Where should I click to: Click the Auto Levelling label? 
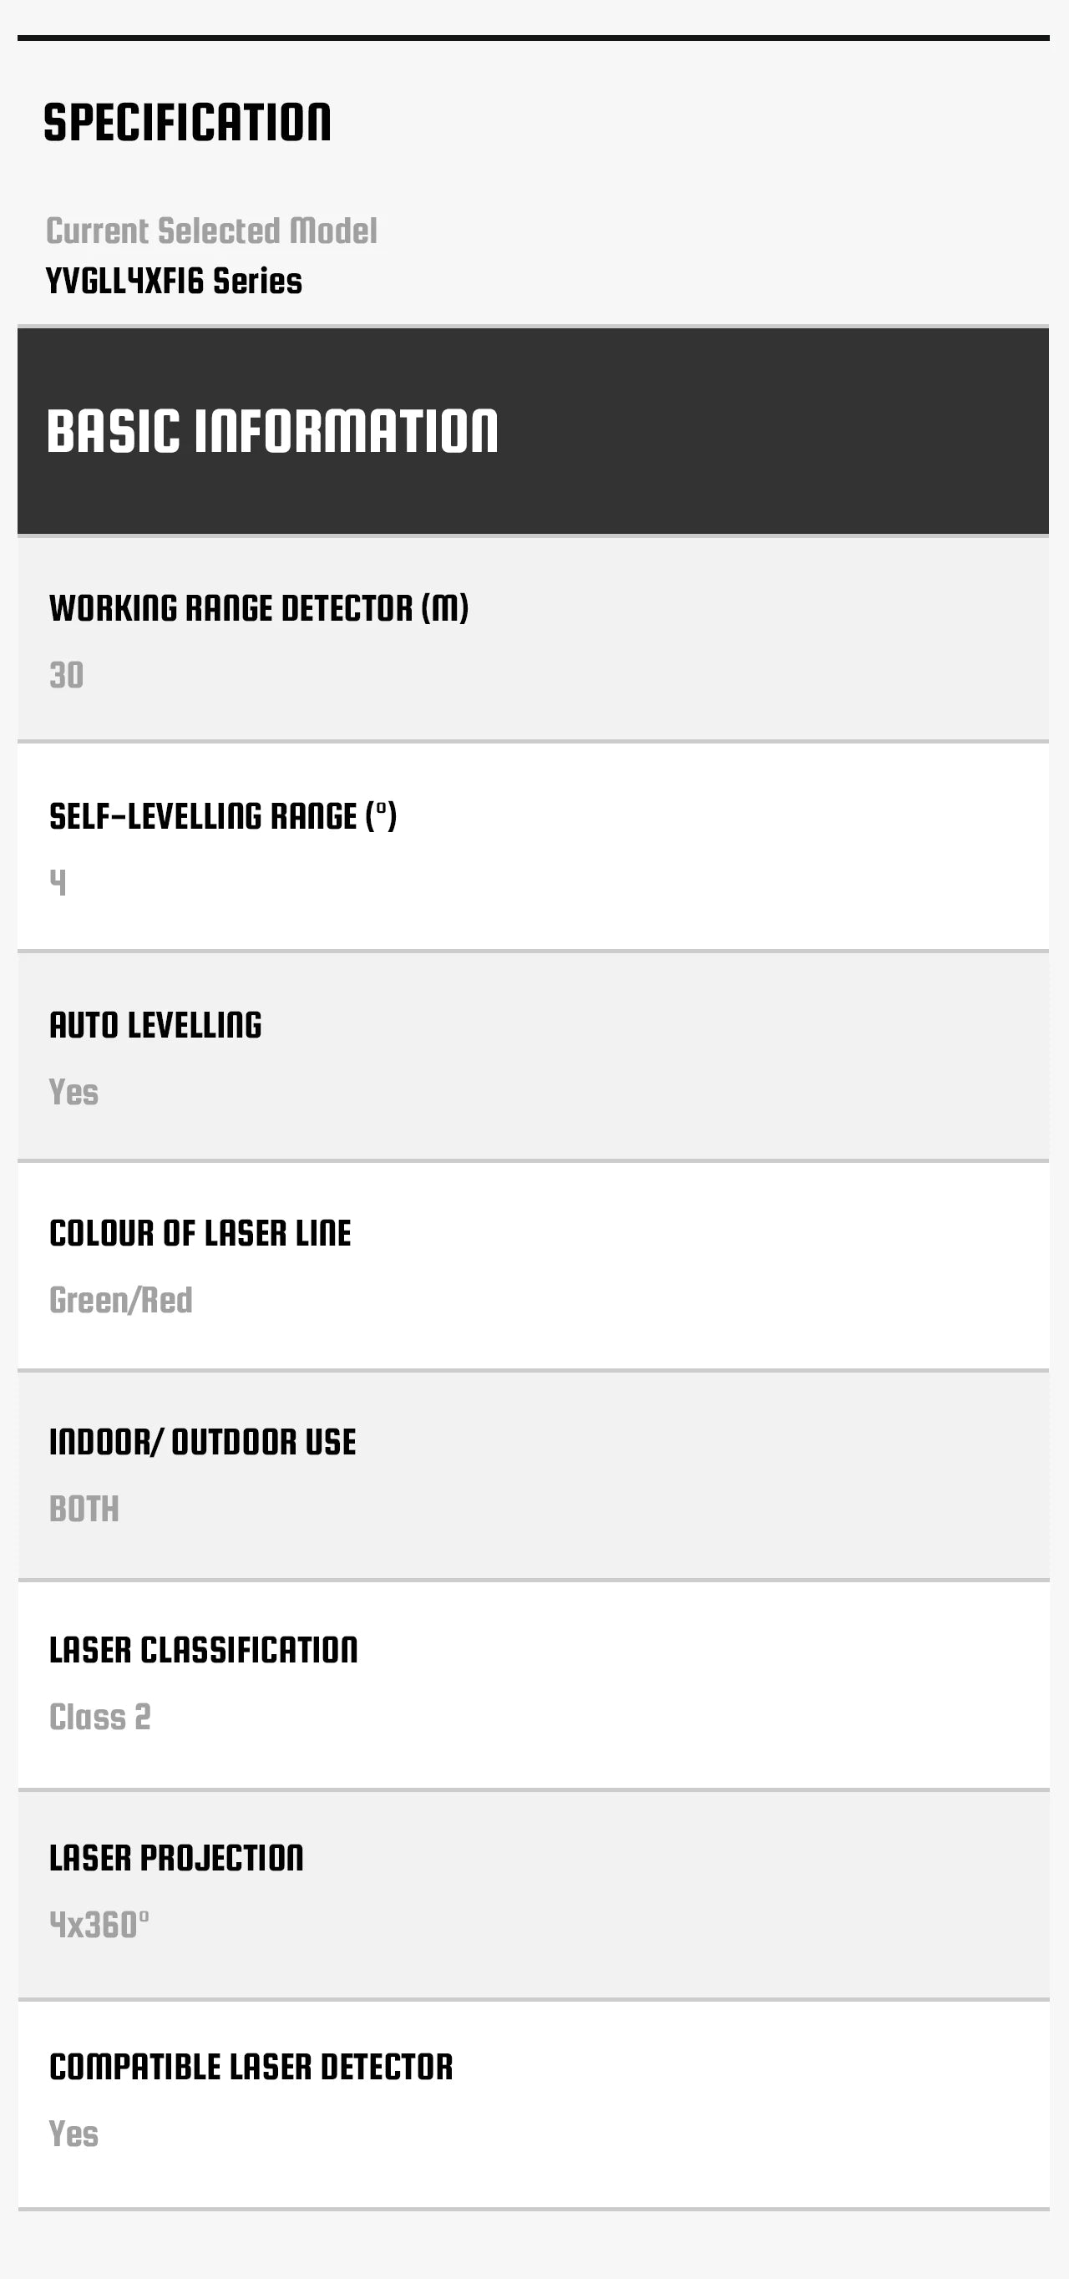[155, 1024]
